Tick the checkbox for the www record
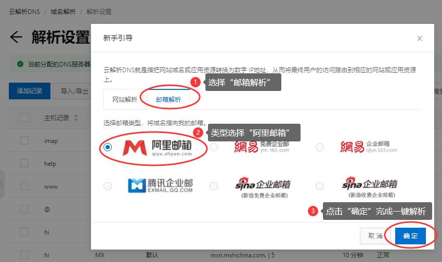442x262 pixels. [24, 186]
